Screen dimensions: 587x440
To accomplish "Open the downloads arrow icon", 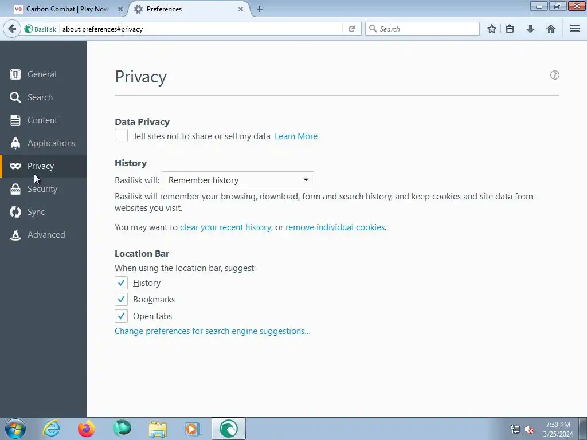I will pyautogui.click(x=530, y=29).
